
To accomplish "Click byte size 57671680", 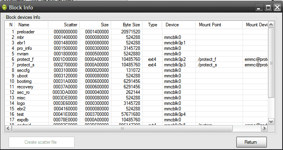I will click(x=131, y=114).
